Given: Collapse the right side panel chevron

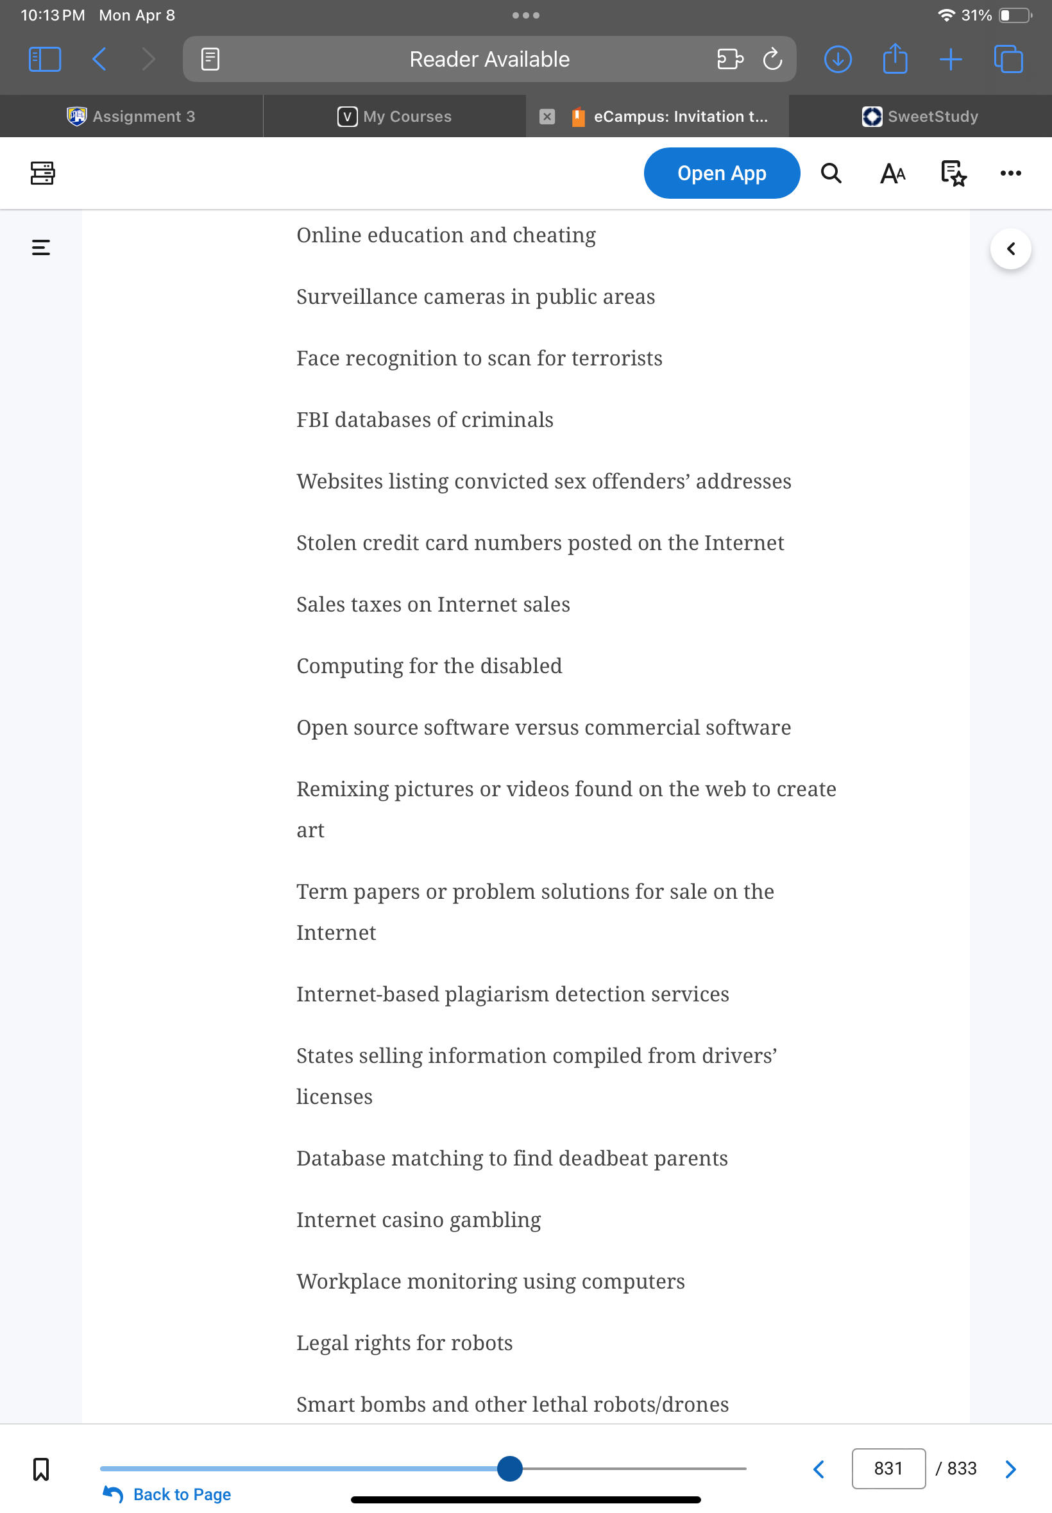Looking at the screenshot, I should click(x=1010, y=249).
